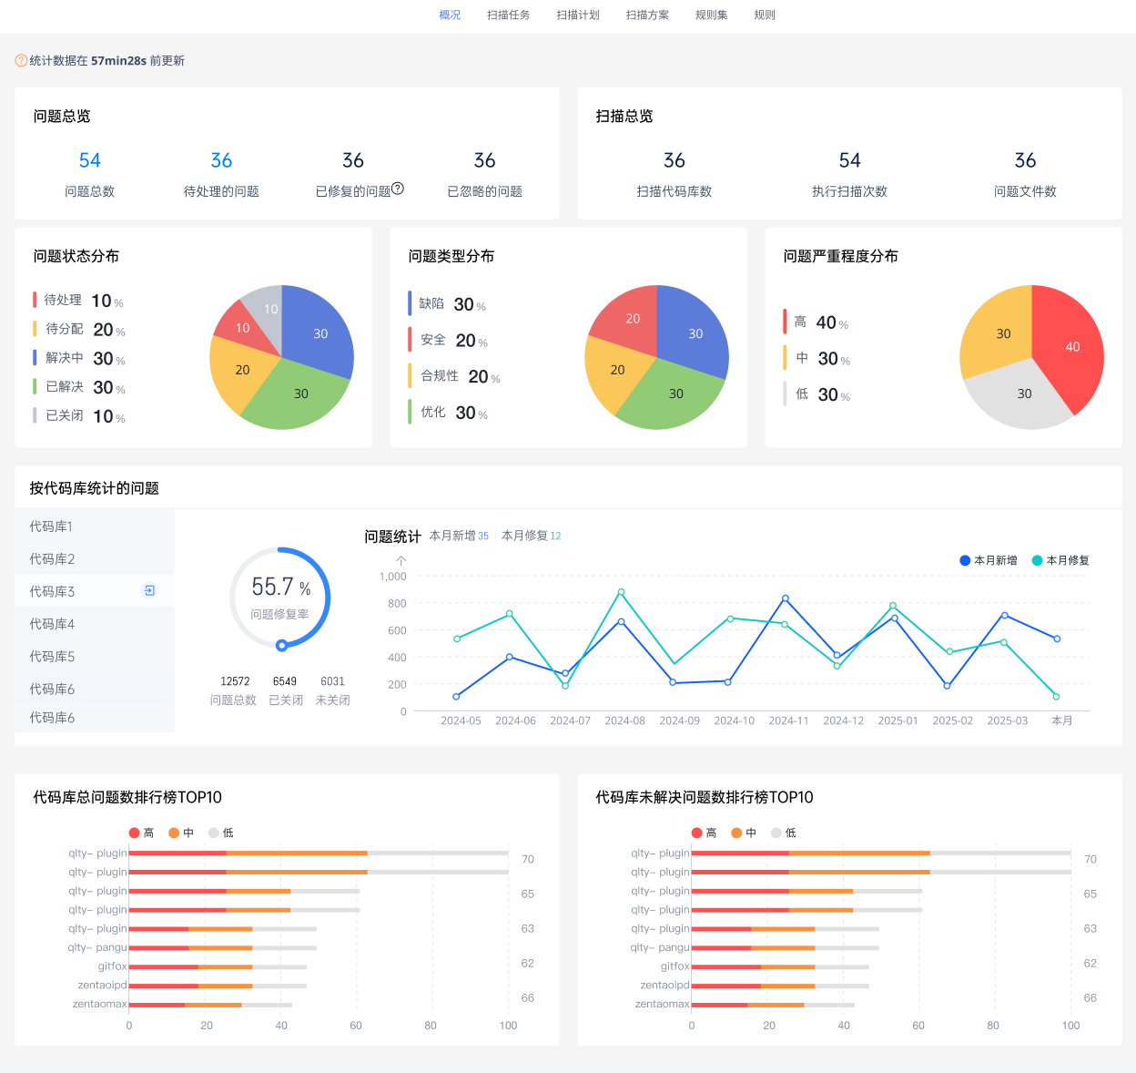The height and width of the screenshot is (1073, 1136).
Task: Click the 2024-11 peak point on blue line
Action: click(786, 598)
